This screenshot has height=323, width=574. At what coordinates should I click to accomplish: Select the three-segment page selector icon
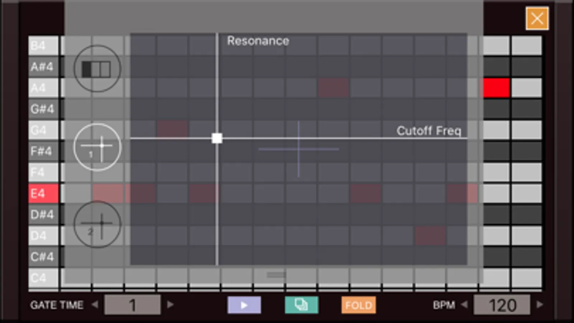(97, 69)
